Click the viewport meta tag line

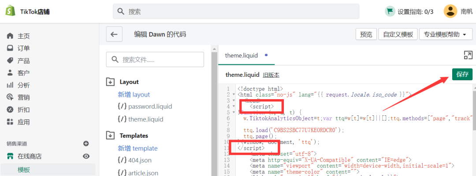352,165
